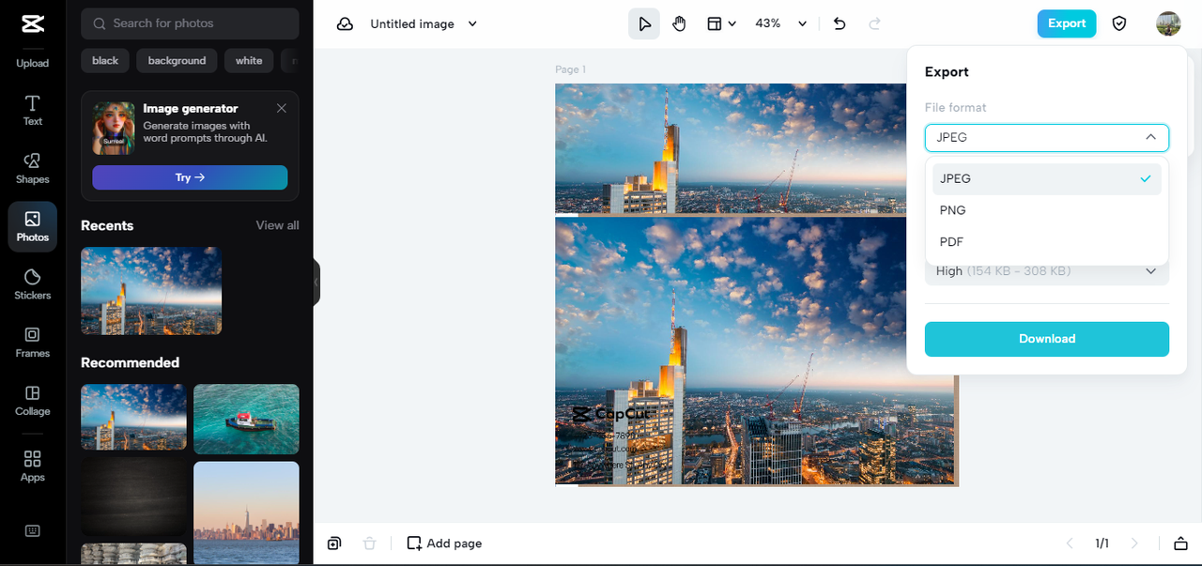Filter photos by black tag
This screenshot has height=566, width=1202.
pos(105,60)
